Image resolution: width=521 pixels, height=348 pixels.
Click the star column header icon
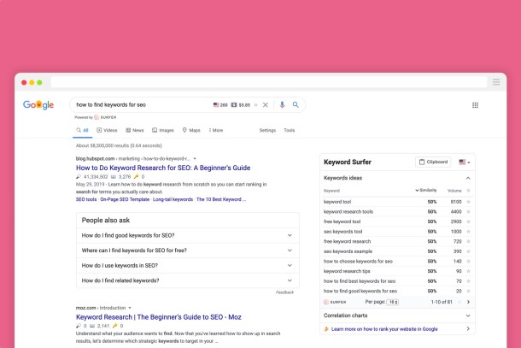tap(469, 191)
